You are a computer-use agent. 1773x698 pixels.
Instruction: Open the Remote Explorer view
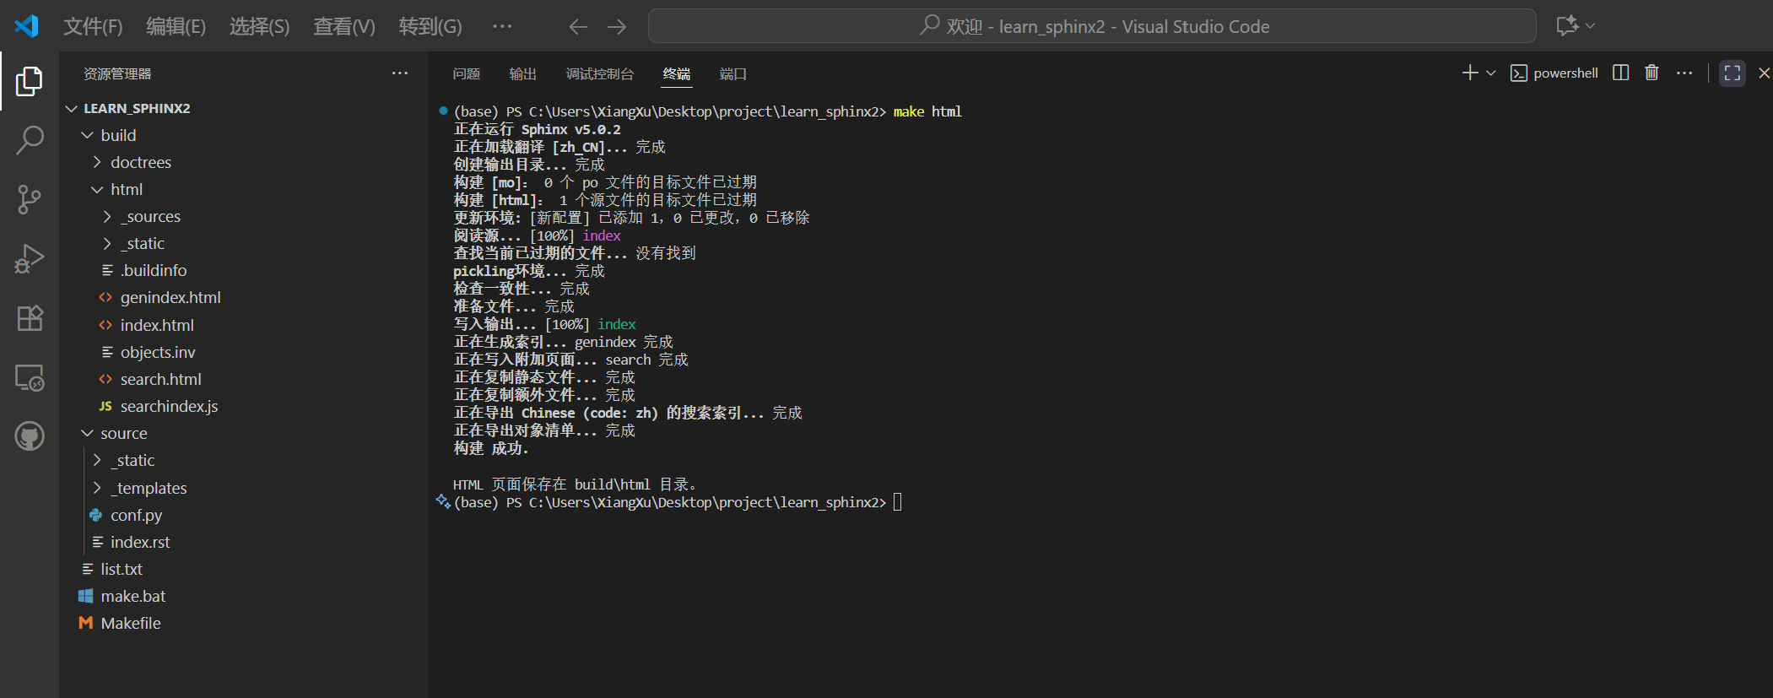[30, 378]
